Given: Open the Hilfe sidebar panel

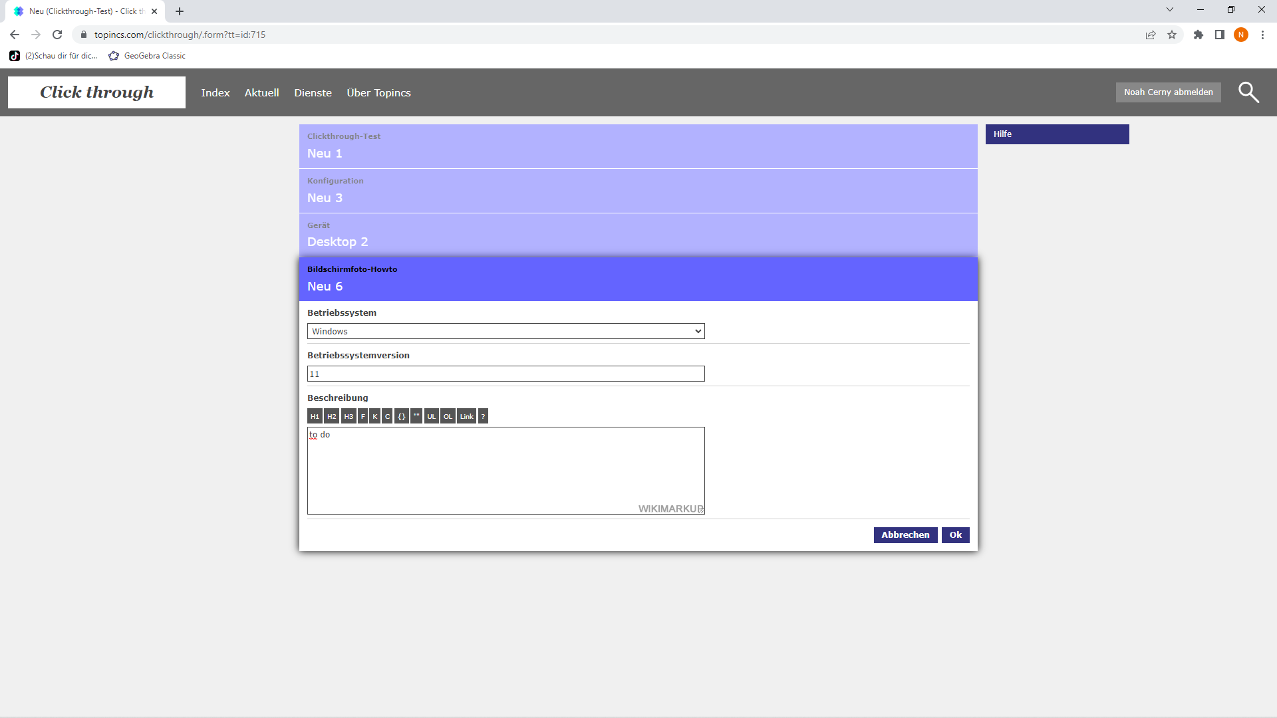Looking at the screenshot, I should tap(1057, 134).
